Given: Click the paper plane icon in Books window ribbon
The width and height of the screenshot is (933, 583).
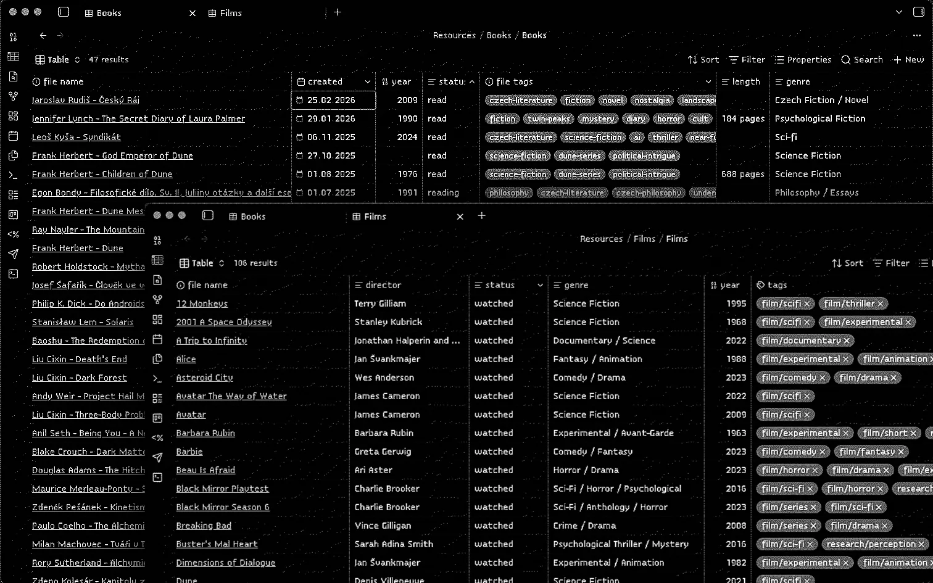Looking at the screenshot, I should [13, 254].
